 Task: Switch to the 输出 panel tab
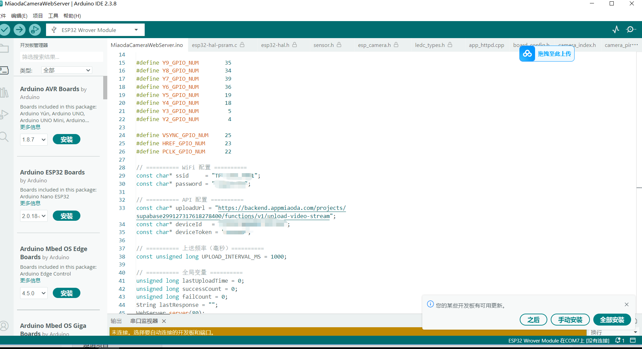pyautogui.click(x=116, y=321)
